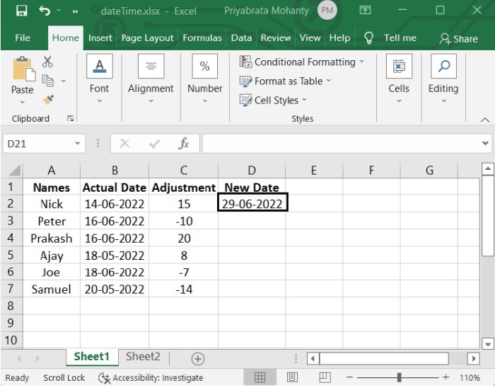495x390 pixels.
Task: Collapse the ribbon with the chevron
Action: click(485, 120)
